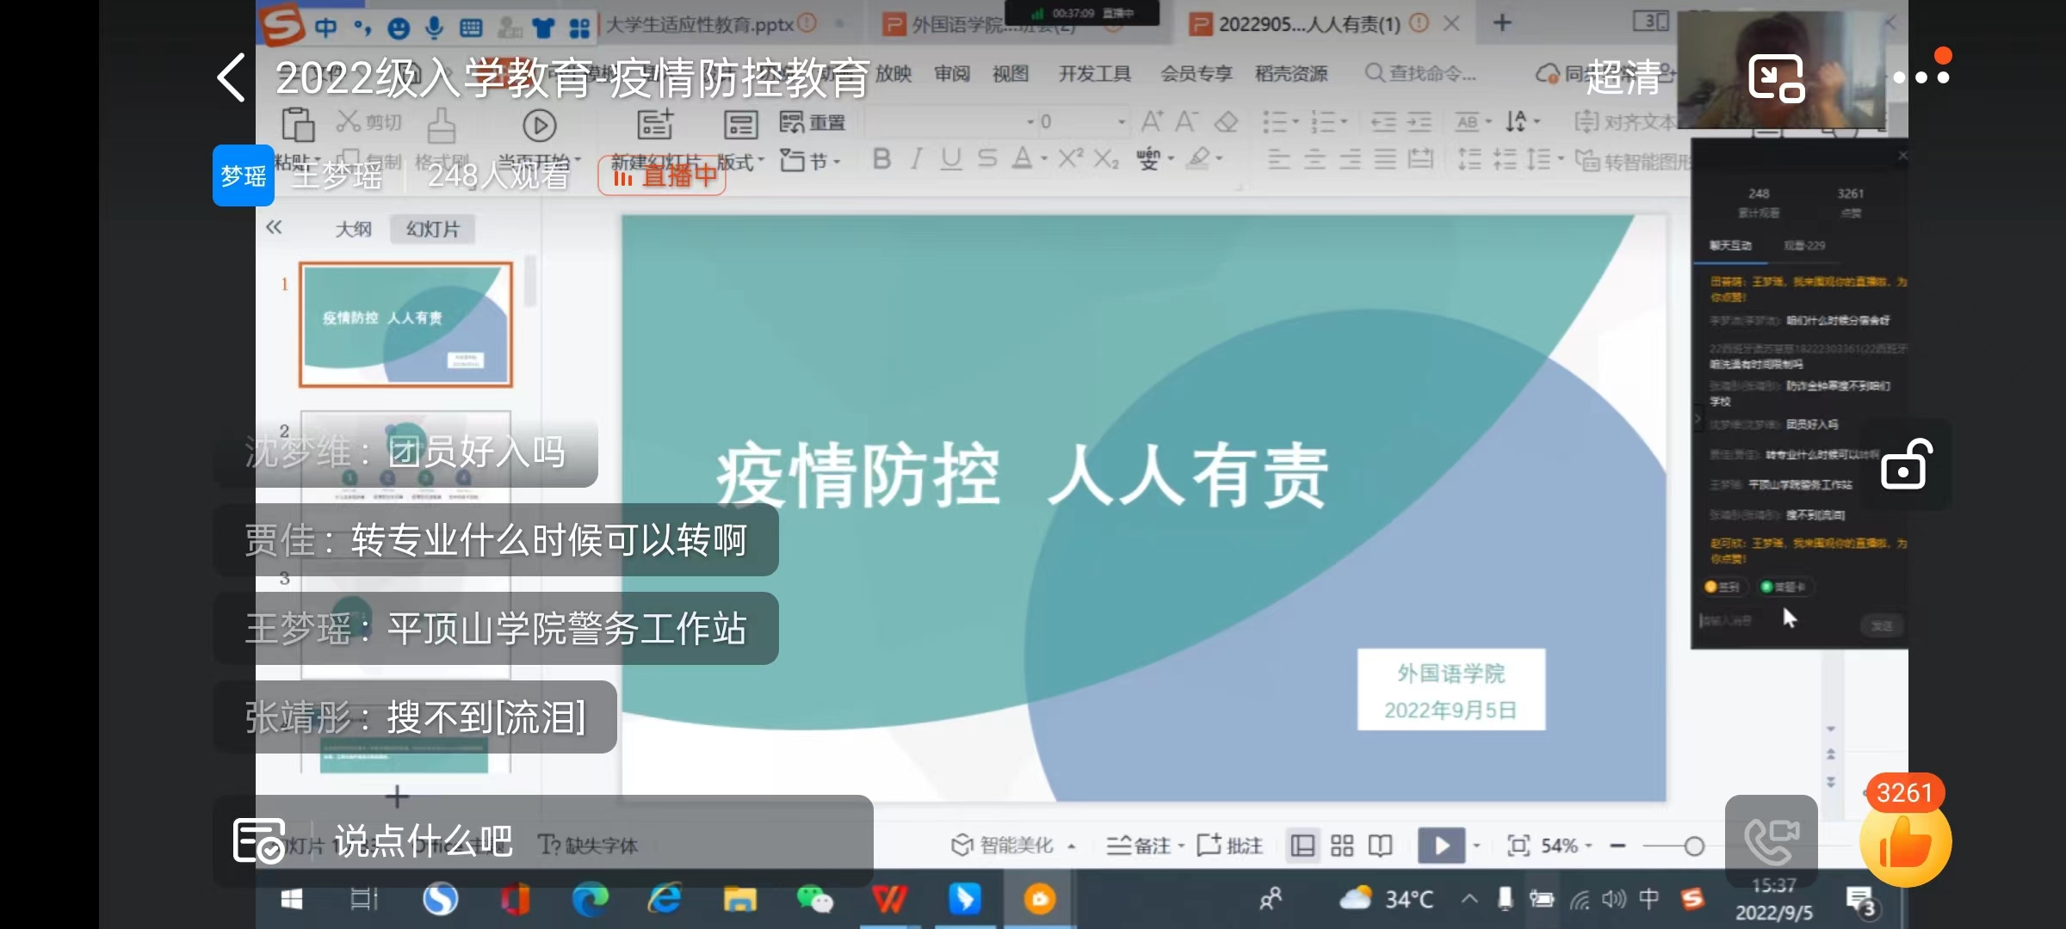Switch to the 大纲 outline tab
Viewport: 2066px width, 929px height.
353,229
